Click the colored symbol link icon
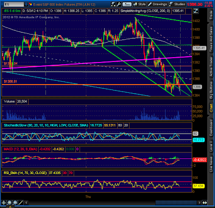Viewport: 215px width, 208px height. pos(31,4)
